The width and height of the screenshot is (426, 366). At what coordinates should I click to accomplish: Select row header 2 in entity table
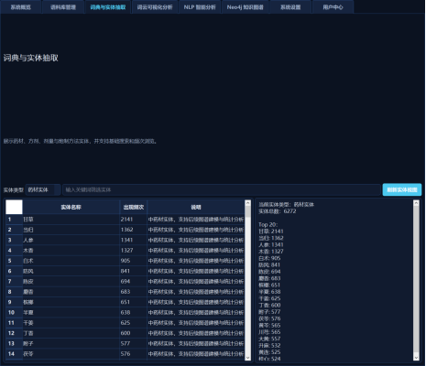(x=14, y=230)
